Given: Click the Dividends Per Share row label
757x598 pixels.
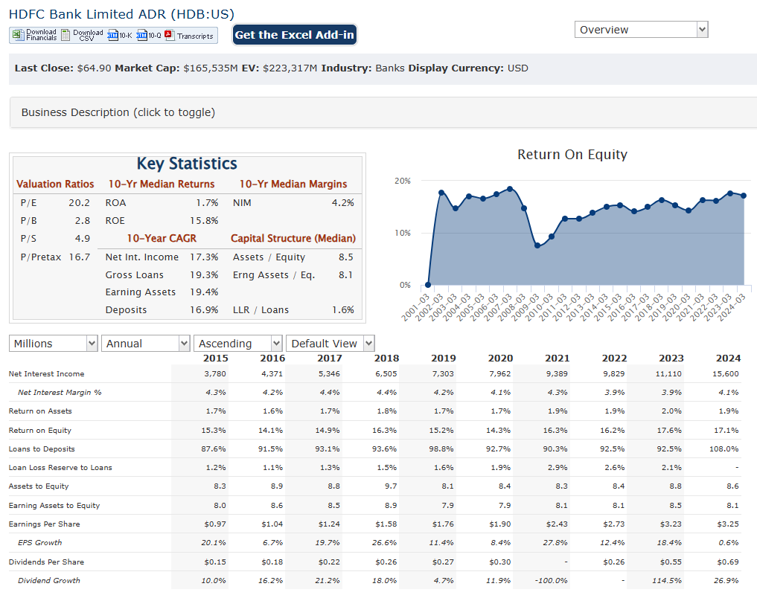Looking at the screenshot, I should click(46, 562).
